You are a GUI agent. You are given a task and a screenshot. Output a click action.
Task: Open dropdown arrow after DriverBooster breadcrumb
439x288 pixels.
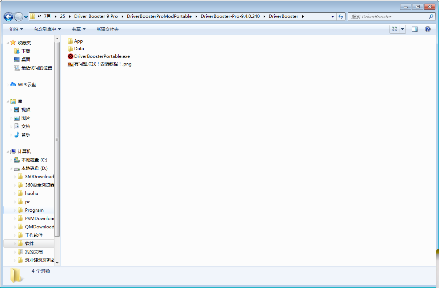pyautogui.click(x=303, y=16)
